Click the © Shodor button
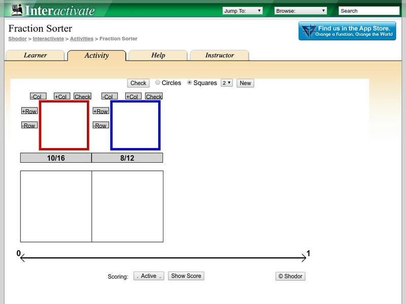The image size is (406, 304). click(290, 276)
